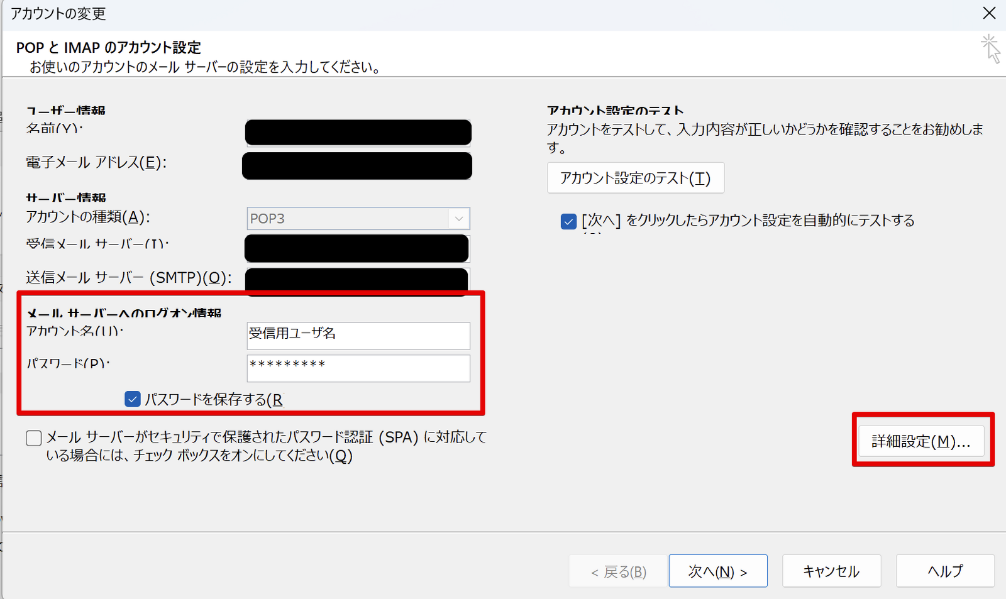Screen dimensions: 1006x599
Task: Open the アカウントの種類 POP3 dropdown
Action: [x=358, y=219]
